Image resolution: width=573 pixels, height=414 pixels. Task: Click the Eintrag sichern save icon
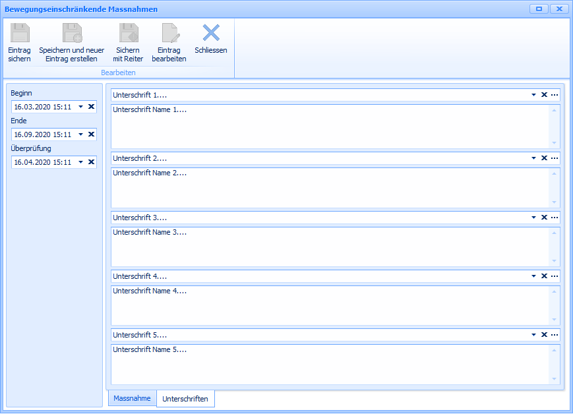(20, 34)
